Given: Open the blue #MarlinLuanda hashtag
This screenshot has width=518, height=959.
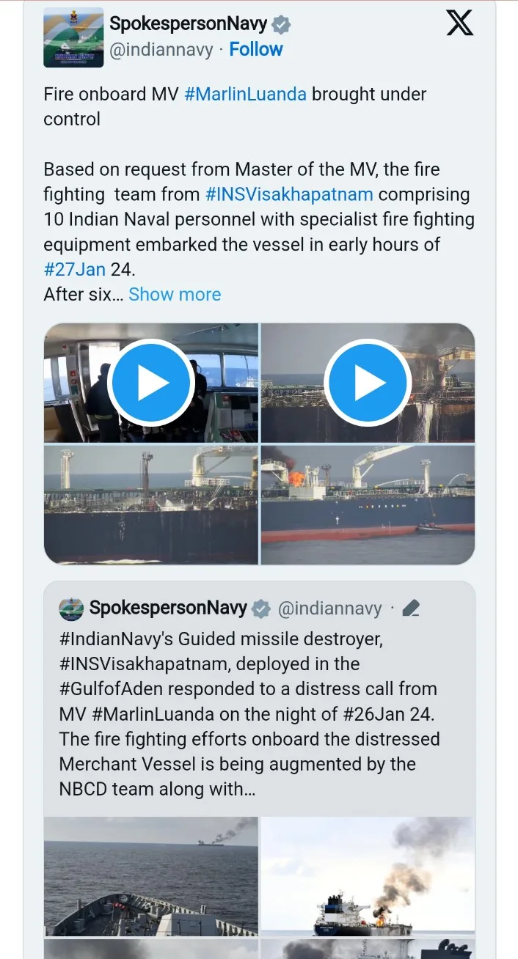Looking at the screenshot, I should point(245,94).
